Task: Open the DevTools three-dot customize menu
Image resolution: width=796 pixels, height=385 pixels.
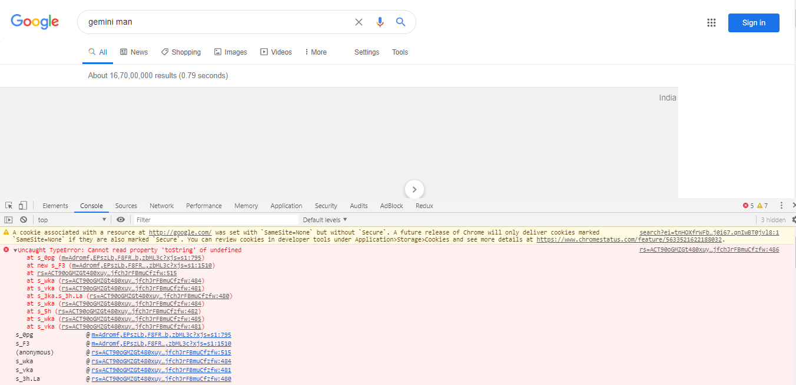Action: (x=781, y=206)
